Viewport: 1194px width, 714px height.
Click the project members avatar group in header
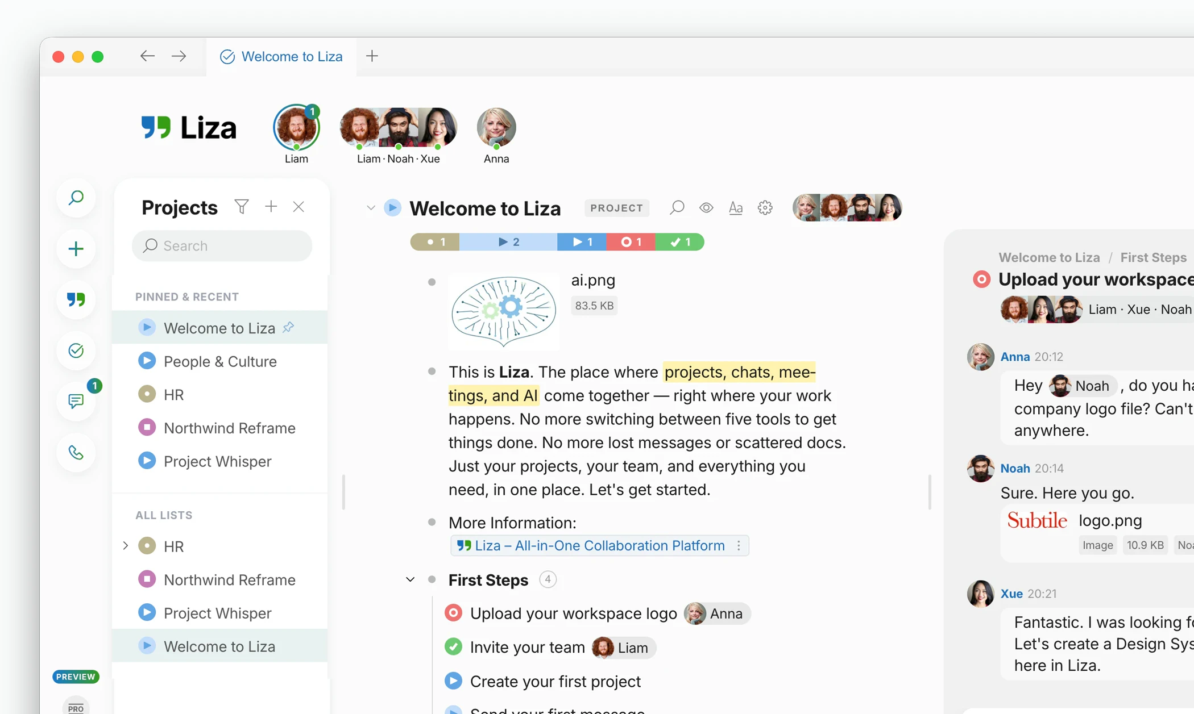(847, 208)
